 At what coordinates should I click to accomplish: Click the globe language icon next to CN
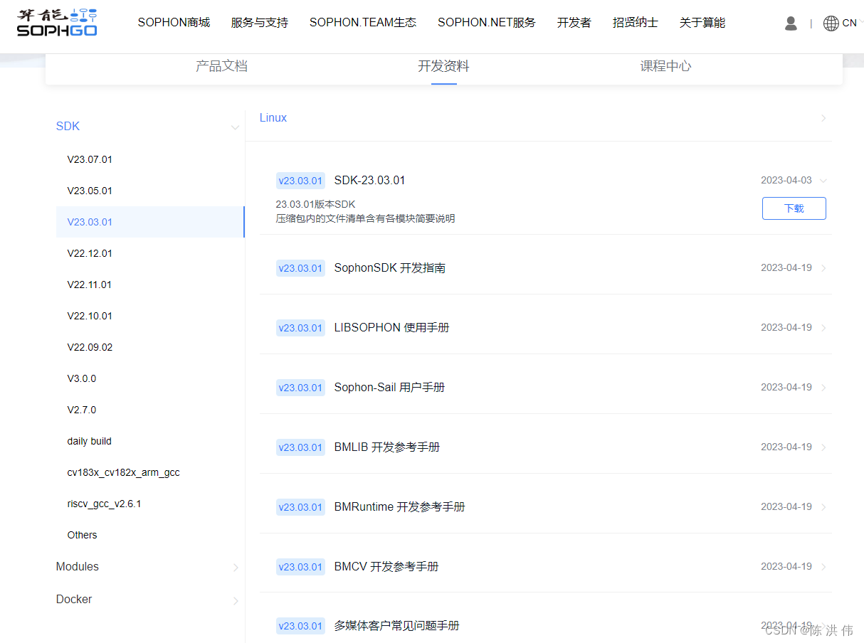830,23
